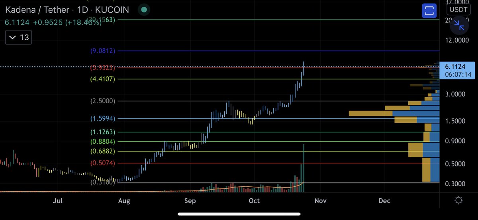Select the 1.1263 level label
Viewport: 478px width, 220px height.
pyautogui.click(x=102, y=132)
